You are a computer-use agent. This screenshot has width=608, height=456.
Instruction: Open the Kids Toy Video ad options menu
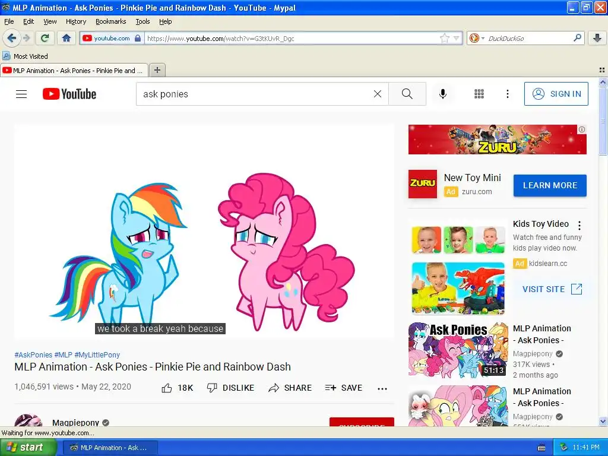coord(579,225)
